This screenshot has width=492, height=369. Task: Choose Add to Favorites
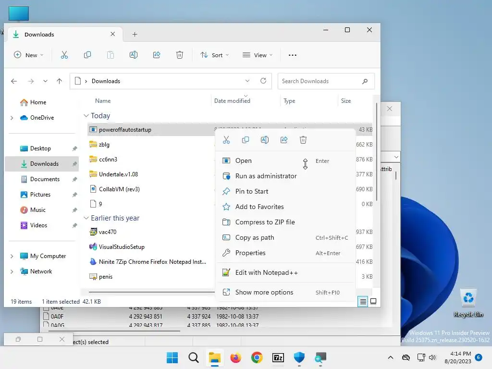(x=285, y=207)
